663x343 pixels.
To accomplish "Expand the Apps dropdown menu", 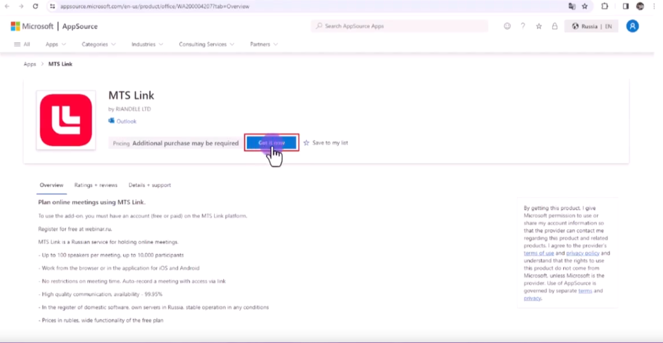I will point(56,44).
